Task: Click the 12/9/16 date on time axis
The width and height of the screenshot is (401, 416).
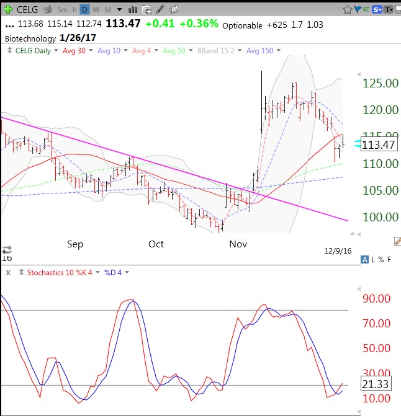Action: (338, 250)
